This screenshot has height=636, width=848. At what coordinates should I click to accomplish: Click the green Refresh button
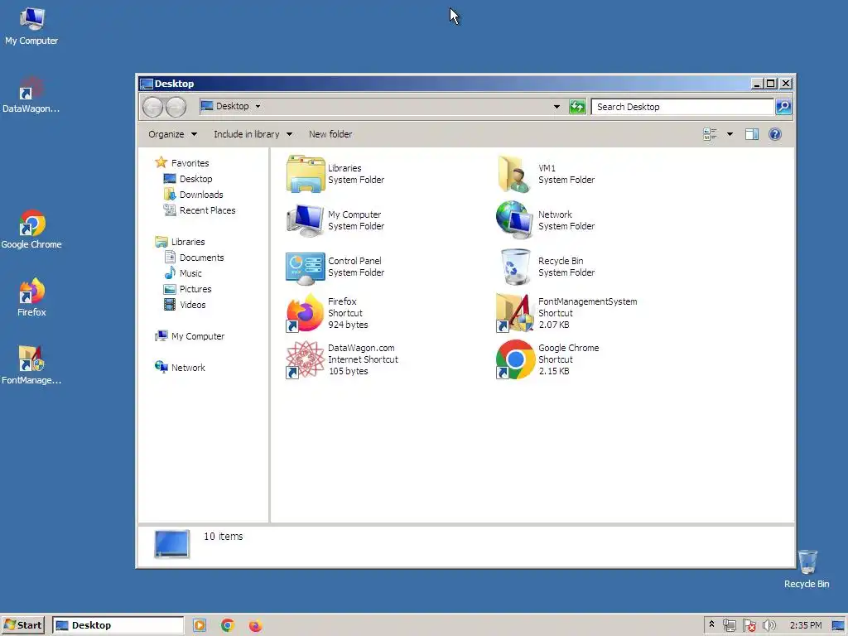pyautogui.click(x=577, y=107)
